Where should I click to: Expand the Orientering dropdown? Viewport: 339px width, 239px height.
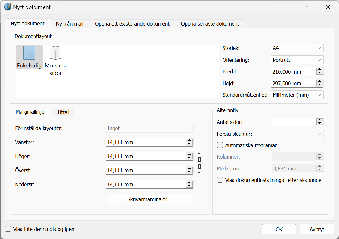click(x=297, y=60)
